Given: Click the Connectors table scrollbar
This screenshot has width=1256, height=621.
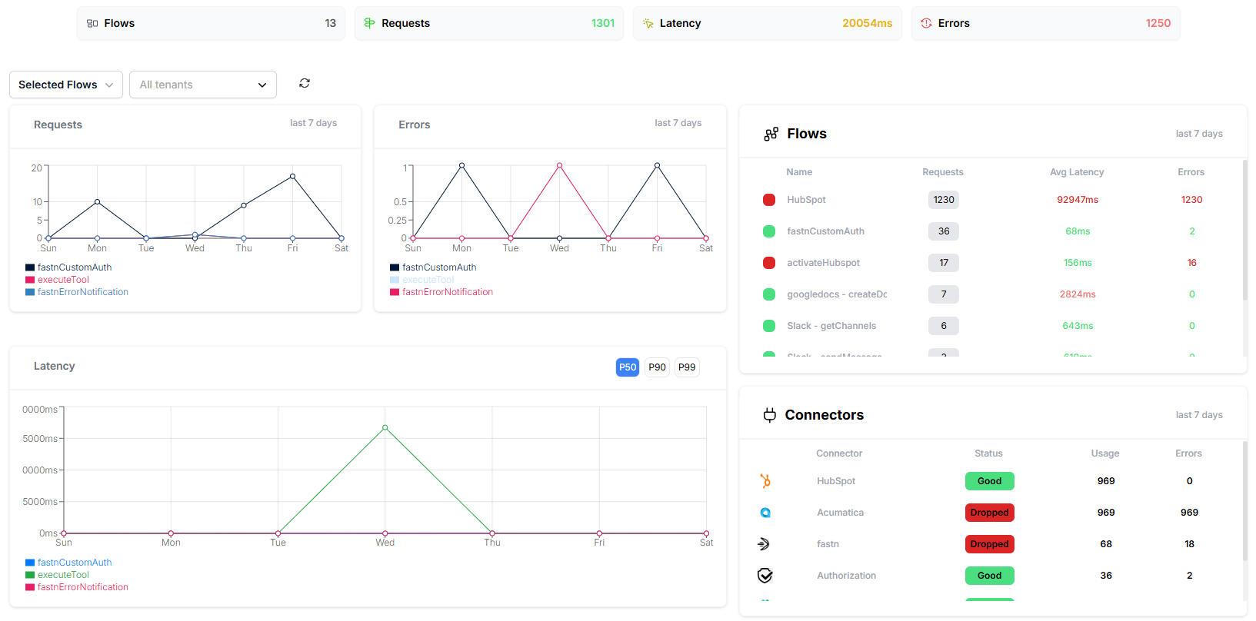Looking at the screenshot, I should 1244,501.
